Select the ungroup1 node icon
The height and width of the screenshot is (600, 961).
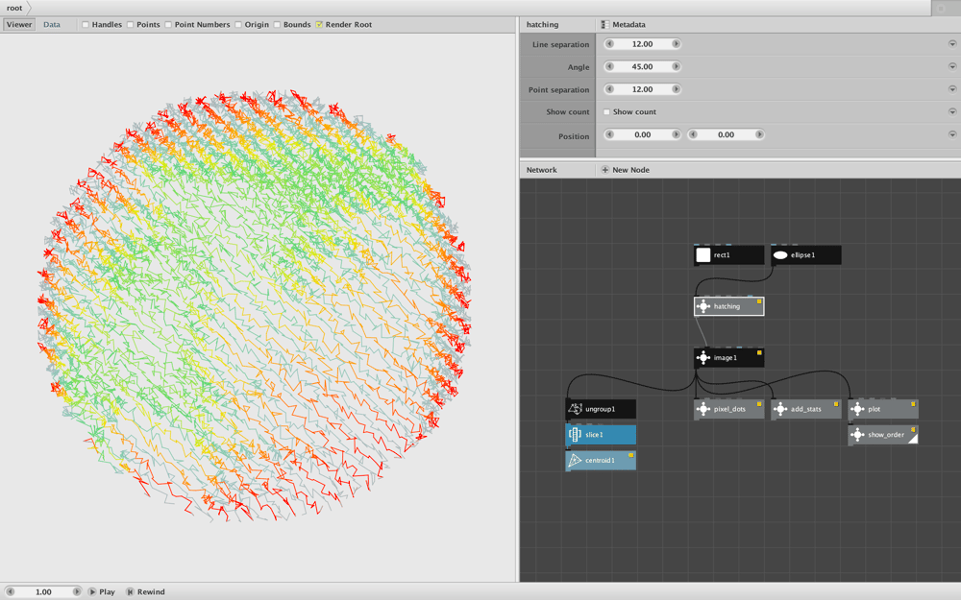click(575, 409)
